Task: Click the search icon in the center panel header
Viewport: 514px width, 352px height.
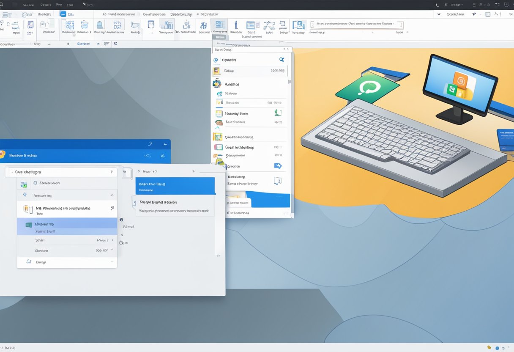Action: (282, 60)
